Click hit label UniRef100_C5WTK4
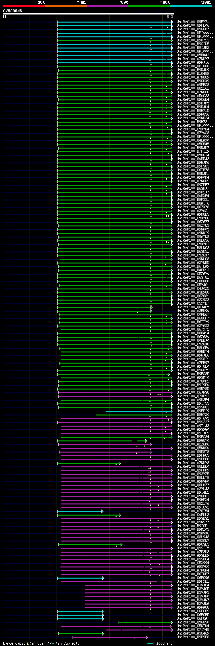This screenshot has height=646, width=215. coord(193,626)
